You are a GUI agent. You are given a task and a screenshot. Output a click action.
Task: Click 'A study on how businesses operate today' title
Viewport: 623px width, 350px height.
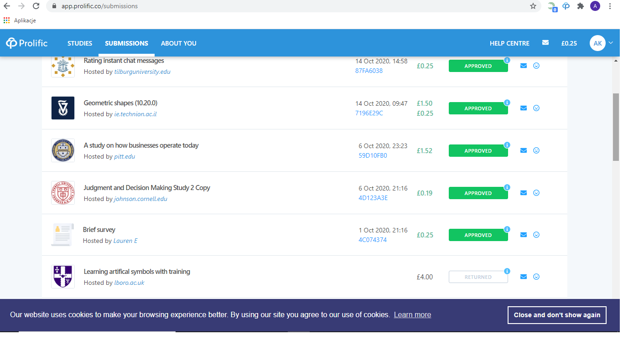(x=141, y=145)
